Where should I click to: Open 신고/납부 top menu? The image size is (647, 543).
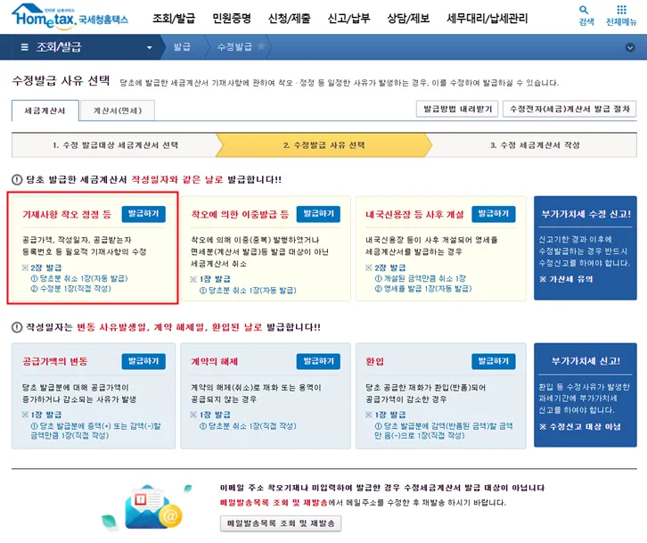pos(348,18)
